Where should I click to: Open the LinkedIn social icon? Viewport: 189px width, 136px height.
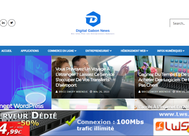point(3,23)
